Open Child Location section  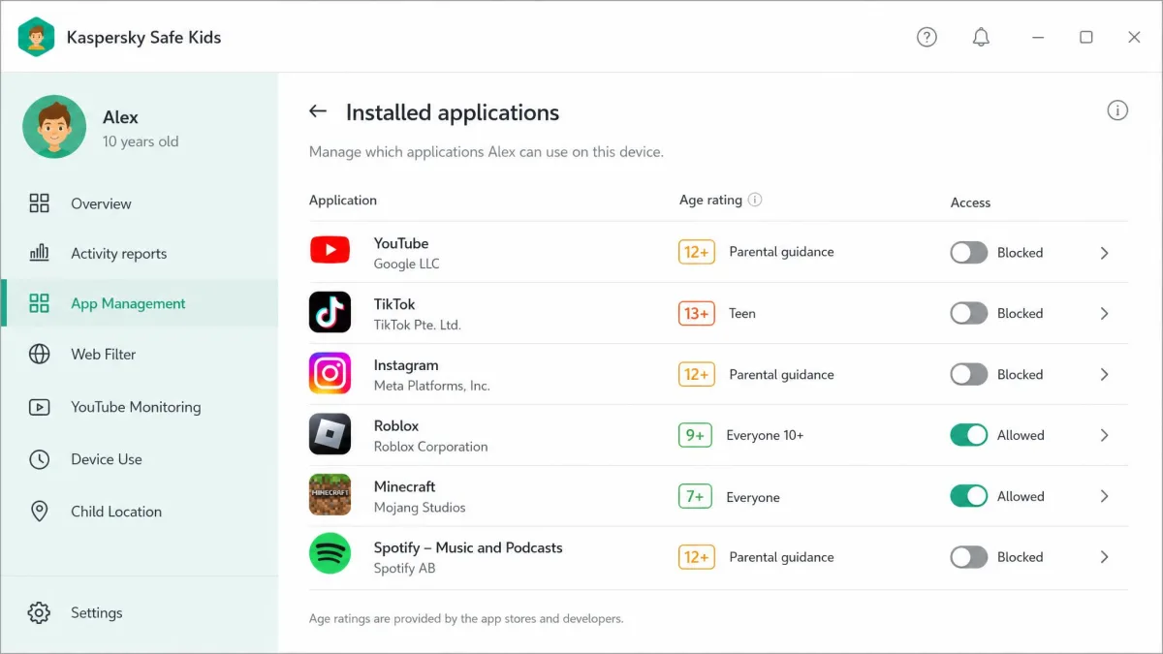140,512
